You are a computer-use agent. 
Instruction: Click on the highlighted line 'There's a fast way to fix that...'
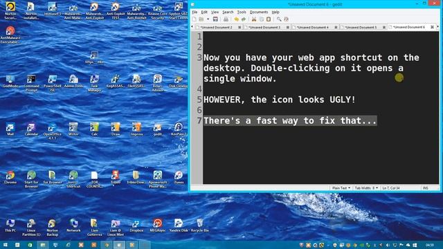coord(290,121)
